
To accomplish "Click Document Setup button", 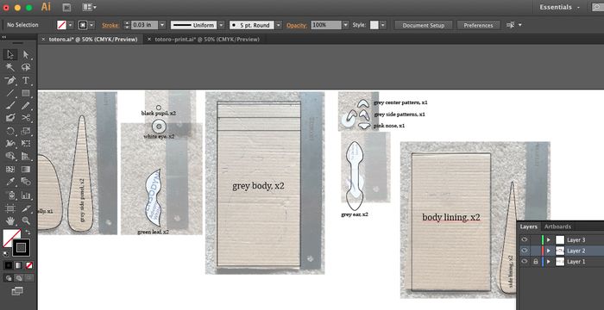I will pos(423,25).
